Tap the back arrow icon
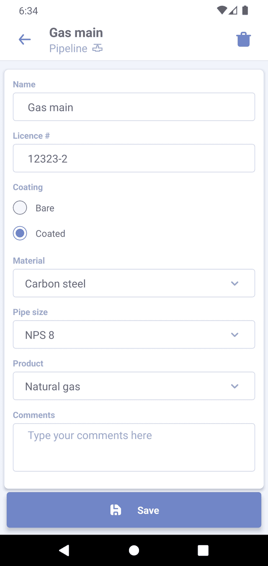This screenshot has height=566, width=268. coord(25,40)
